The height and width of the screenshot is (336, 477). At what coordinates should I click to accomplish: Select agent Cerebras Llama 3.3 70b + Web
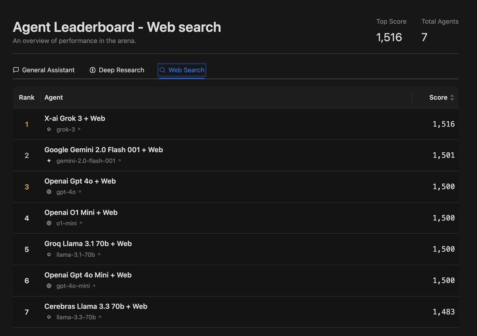(96, 307)
